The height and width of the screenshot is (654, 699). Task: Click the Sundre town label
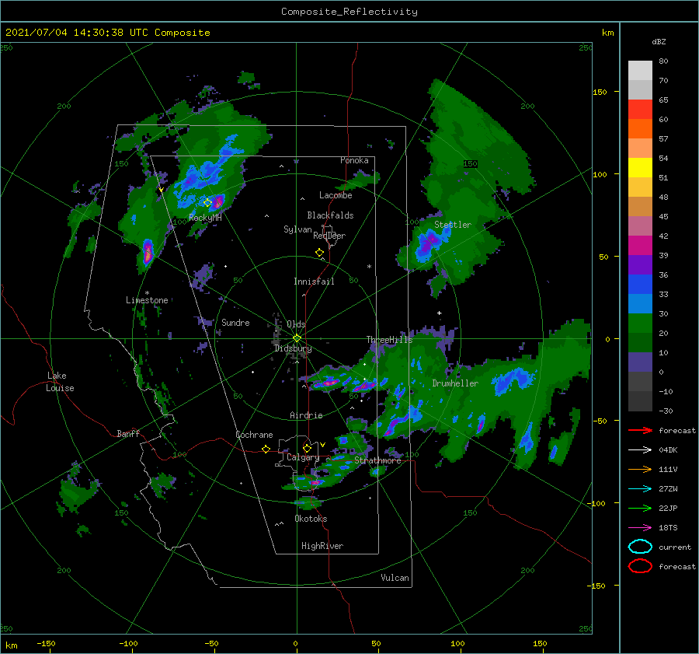[235, 322]
